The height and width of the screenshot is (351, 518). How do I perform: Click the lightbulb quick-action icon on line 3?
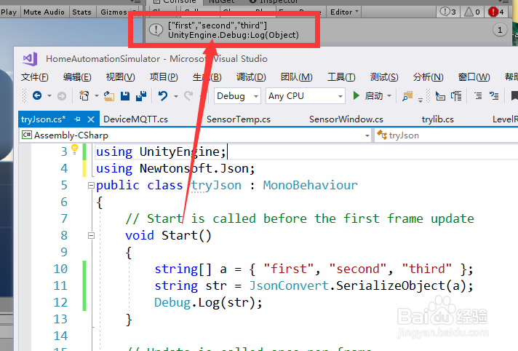pos(75,149)
